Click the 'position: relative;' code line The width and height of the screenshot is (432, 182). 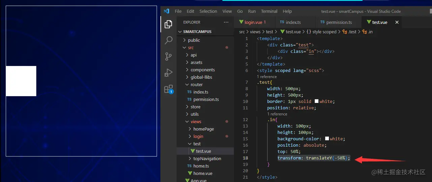[x=292, y=108]
